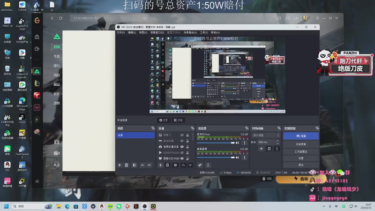Adjust transition duration 300 ms stepper
Viewport: 375px width, 211px height.
277,142
